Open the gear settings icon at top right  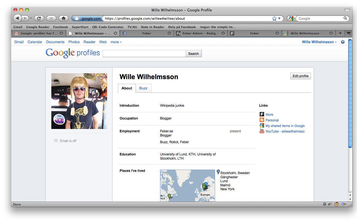[x=342, y=42]
